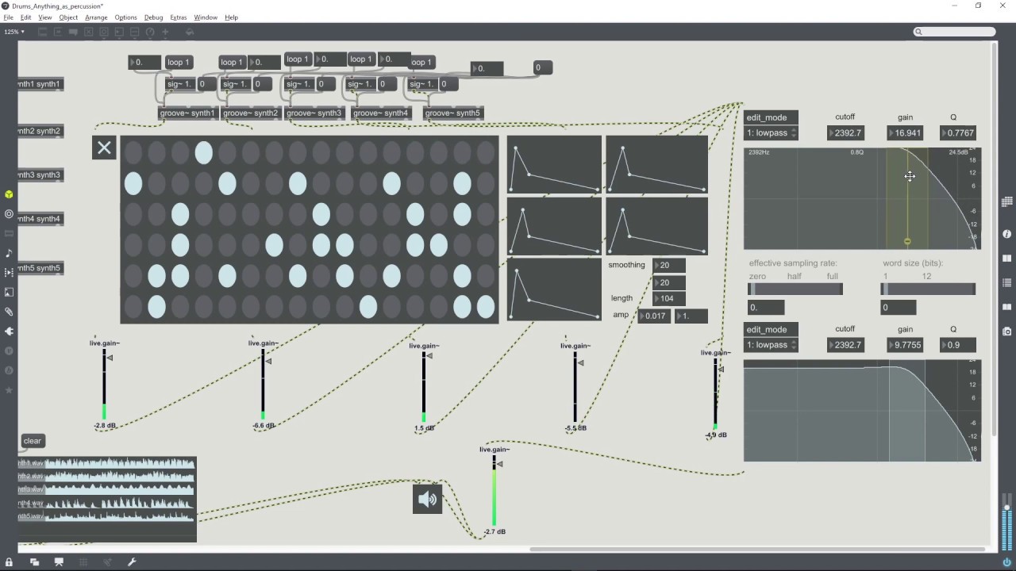Screen dimensions: 1016x571
Task: Click the speaker ezdac icon
Action: click(427, 499)
